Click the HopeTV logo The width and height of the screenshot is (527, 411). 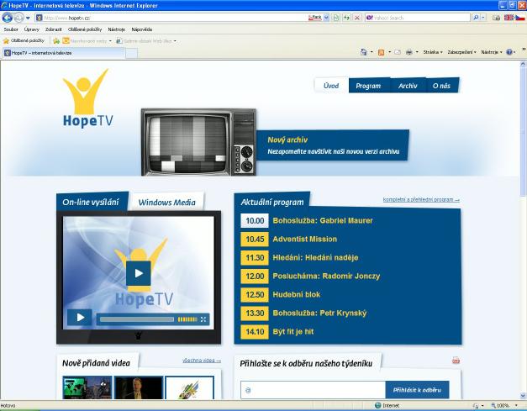click(87, 98)
